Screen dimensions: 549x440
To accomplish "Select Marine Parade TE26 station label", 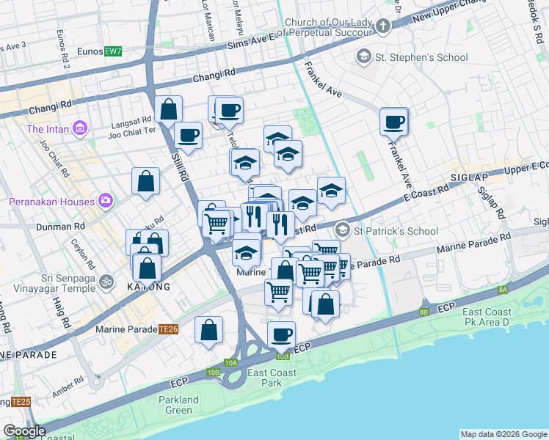I will [137, 329].
